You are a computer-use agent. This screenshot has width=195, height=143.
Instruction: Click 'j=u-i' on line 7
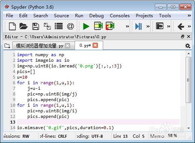pyautogui.click(x=34, y=88)
